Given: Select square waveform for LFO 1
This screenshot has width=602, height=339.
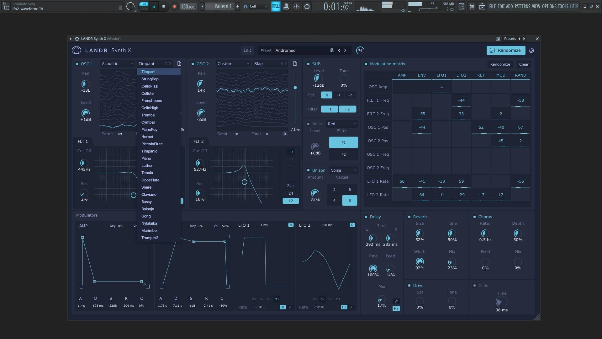Looking at the screenshot, I should (x=277, y=299).
